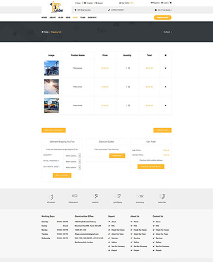Screen dimensions: 213x262
Task: Adjust quantity stepper for the third product
Action: [129, 106]
